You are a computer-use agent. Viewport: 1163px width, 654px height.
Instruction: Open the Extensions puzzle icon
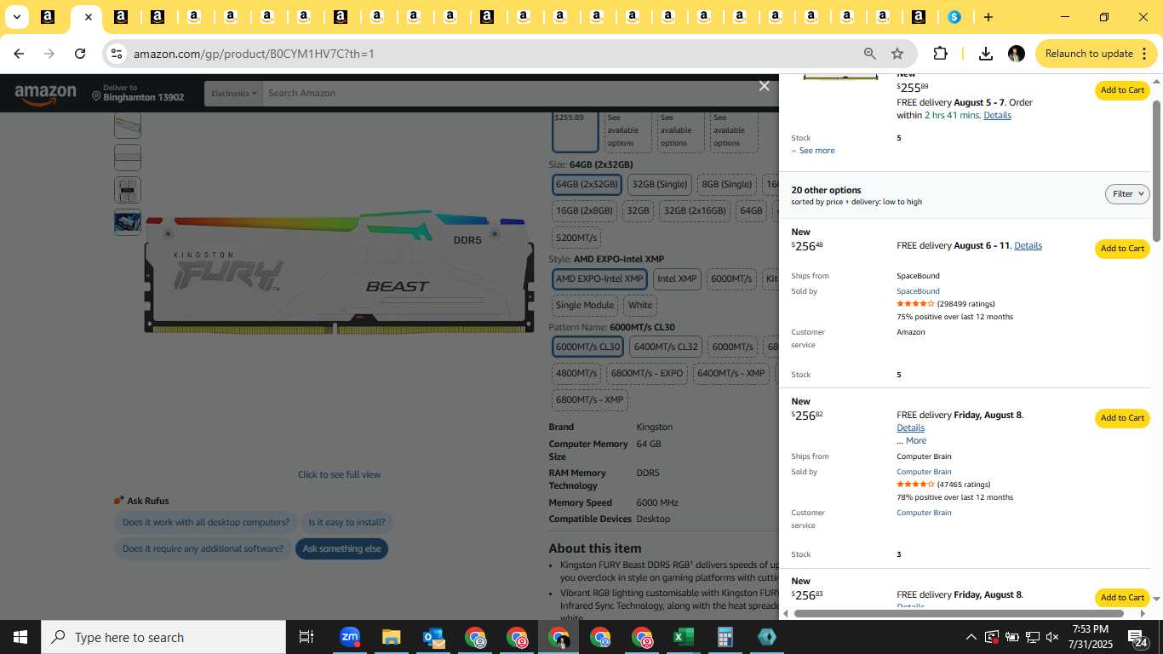click(x=940, y=54)
